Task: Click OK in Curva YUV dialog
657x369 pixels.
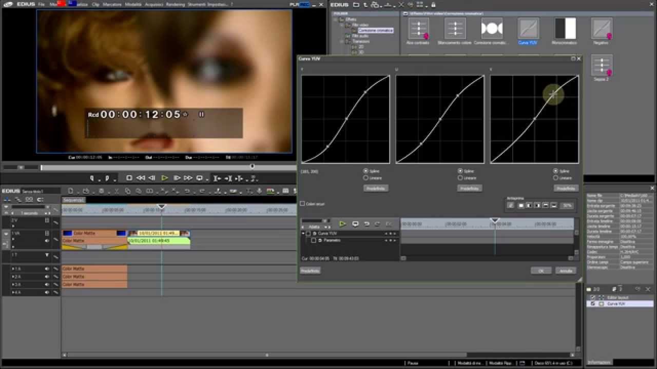Action: 541,271
